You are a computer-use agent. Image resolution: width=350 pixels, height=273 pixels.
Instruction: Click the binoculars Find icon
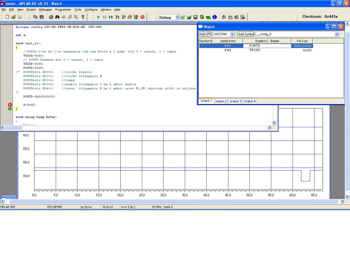(x=57, y=17)
